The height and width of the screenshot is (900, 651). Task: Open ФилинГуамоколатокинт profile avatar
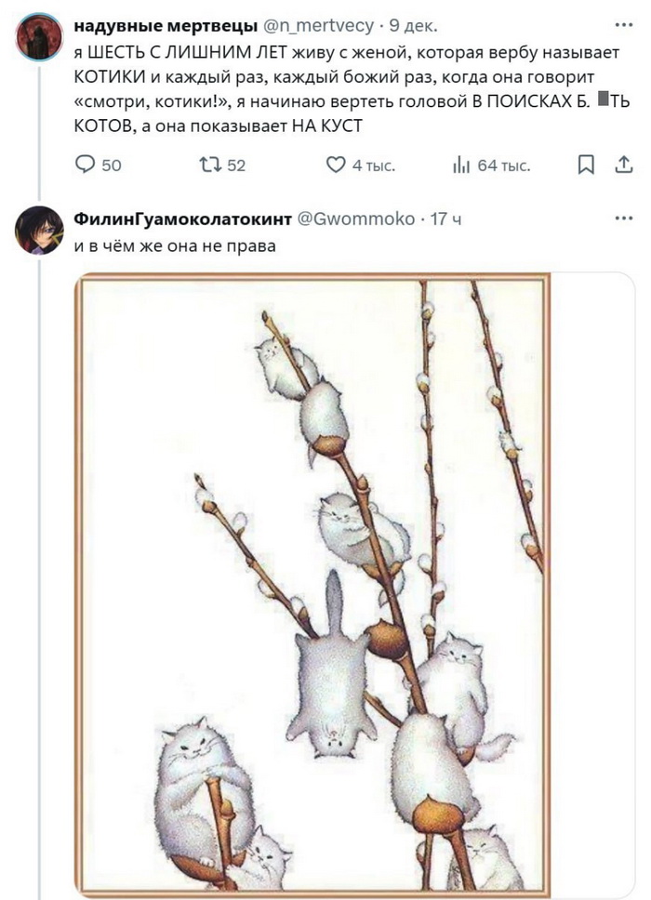pos(38,230)
